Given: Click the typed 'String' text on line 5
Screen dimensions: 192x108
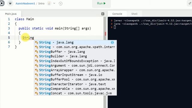Looking at the screenshot, I should [x=28, y=38].
